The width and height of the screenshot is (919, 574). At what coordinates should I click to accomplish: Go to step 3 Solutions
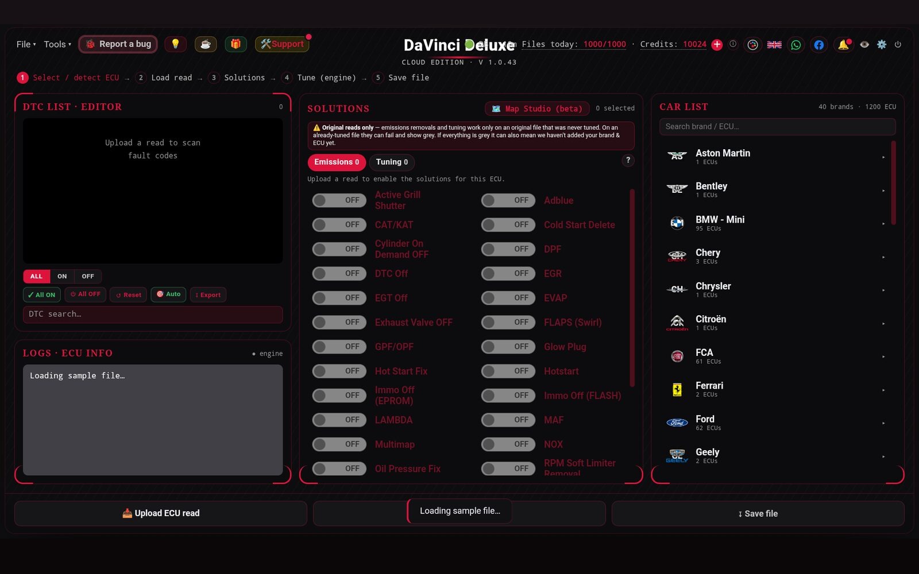coord(237,77)
